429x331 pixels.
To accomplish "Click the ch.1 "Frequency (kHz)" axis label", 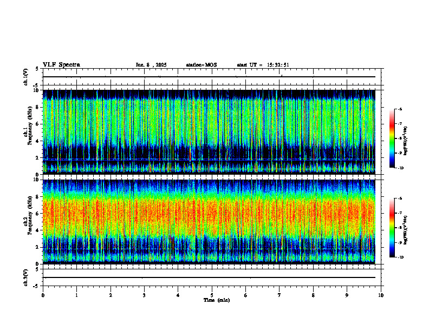I will [30, 125].
